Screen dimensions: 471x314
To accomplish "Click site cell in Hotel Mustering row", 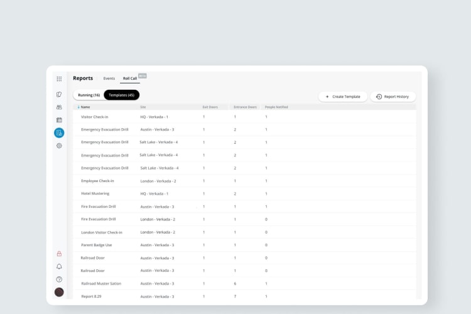I will [154, 194].
